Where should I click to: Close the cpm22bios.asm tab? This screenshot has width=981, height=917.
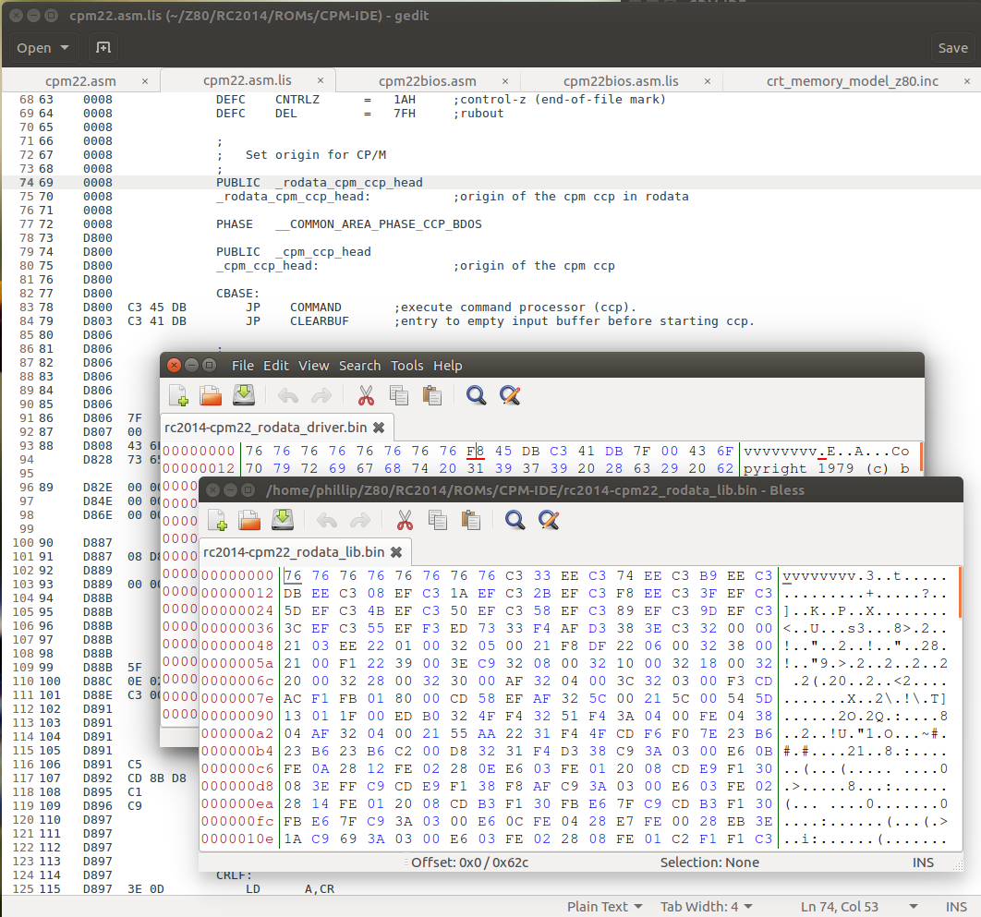click(x=505, y=81)
